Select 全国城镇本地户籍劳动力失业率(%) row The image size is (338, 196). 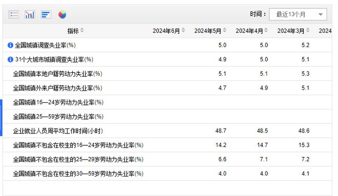167,74
